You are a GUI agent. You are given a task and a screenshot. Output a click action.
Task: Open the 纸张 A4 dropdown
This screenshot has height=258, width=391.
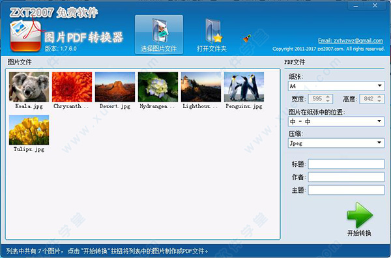pyautogui.click(x=336, y=86)
